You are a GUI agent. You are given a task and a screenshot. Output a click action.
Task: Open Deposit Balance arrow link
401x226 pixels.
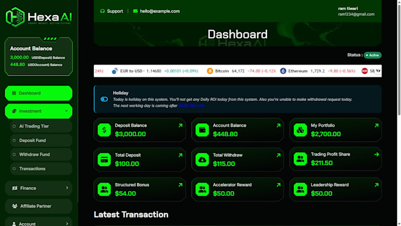180,126
